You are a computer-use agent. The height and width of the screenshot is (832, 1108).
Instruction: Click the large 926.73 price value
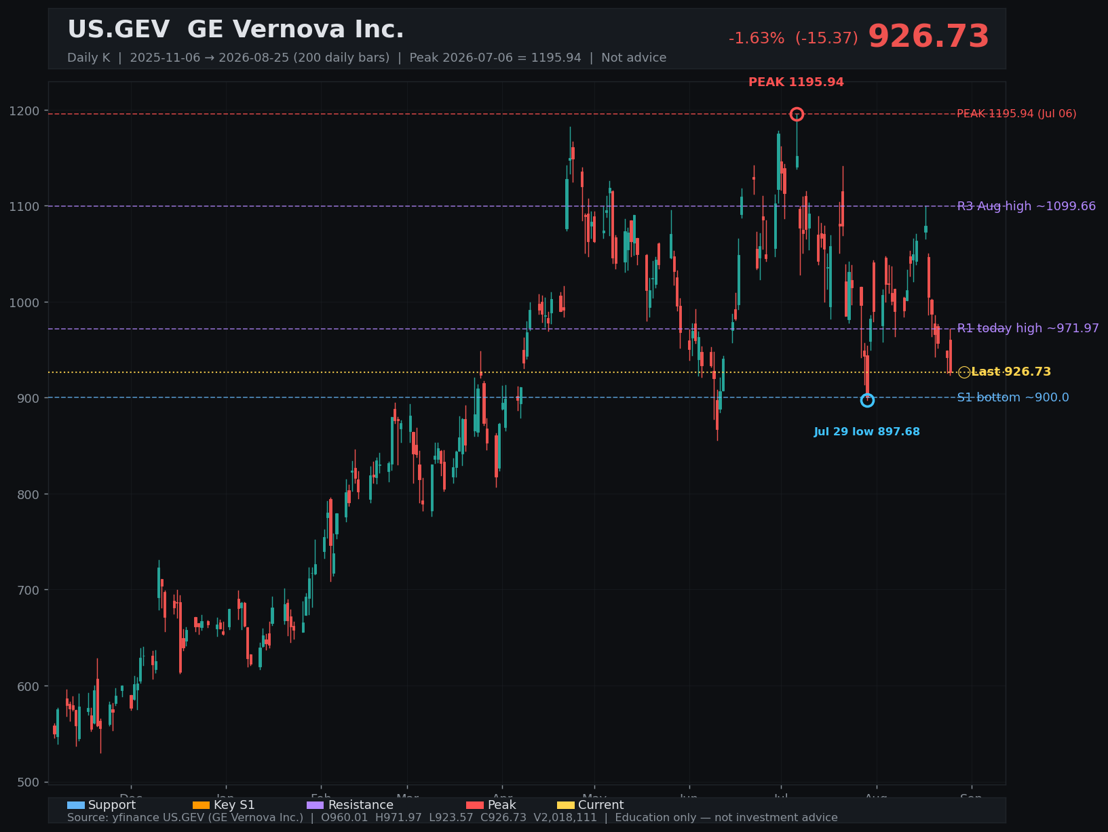point(928,37)
